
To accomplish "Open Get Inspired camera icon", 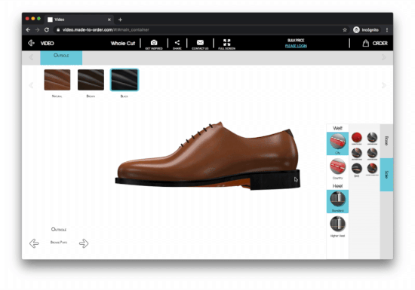I will [154, 42].
